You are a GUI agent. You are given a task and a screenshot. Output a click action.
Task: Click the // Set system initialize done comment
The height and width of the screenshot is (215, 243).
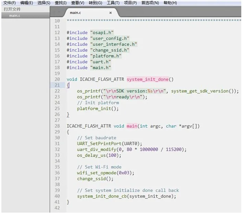coord(128,190)
